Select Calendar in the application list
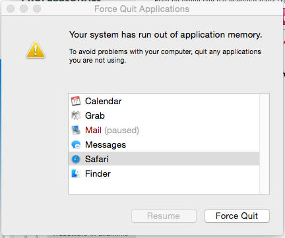 pos(164,101)
